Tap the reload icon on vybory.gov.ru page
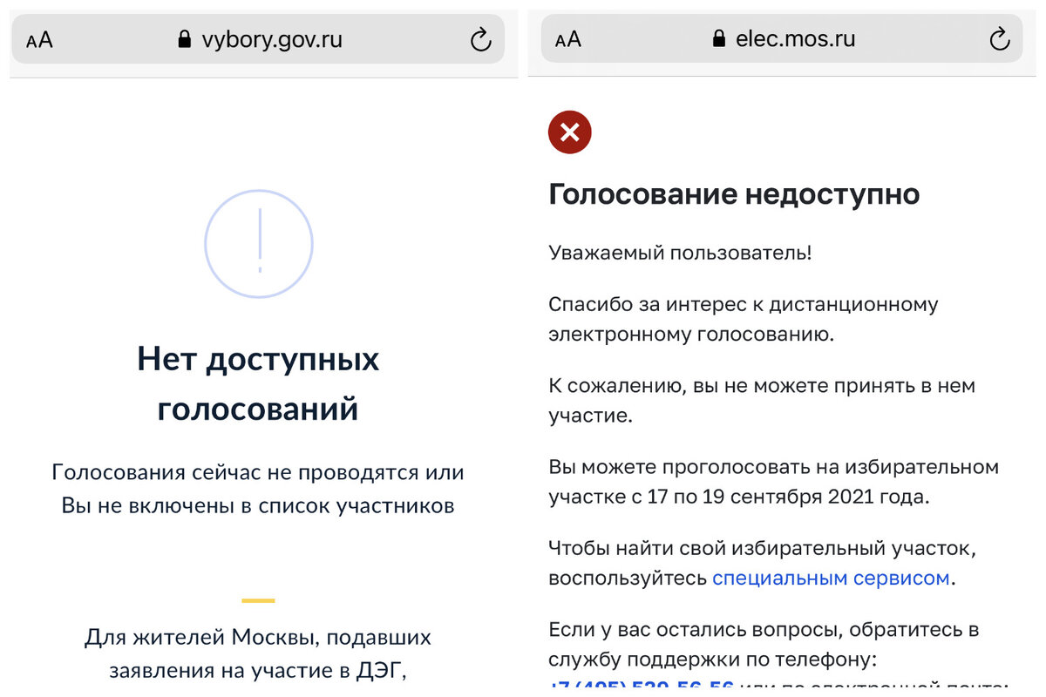This screenshot has width=1046, height=697. coord(480,38)
